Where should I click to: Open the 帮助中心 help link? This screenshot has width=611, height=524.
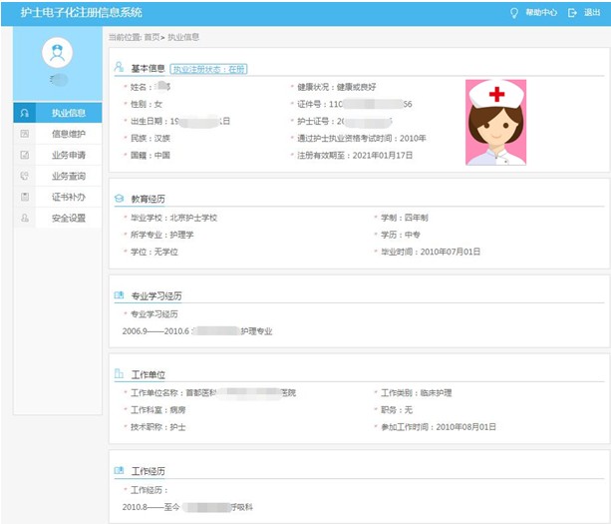[541, 13]
